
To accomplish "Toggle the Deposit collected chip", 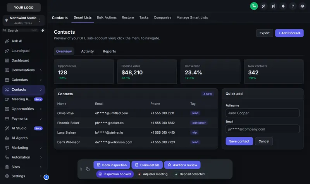I will (x=189, y=174).
